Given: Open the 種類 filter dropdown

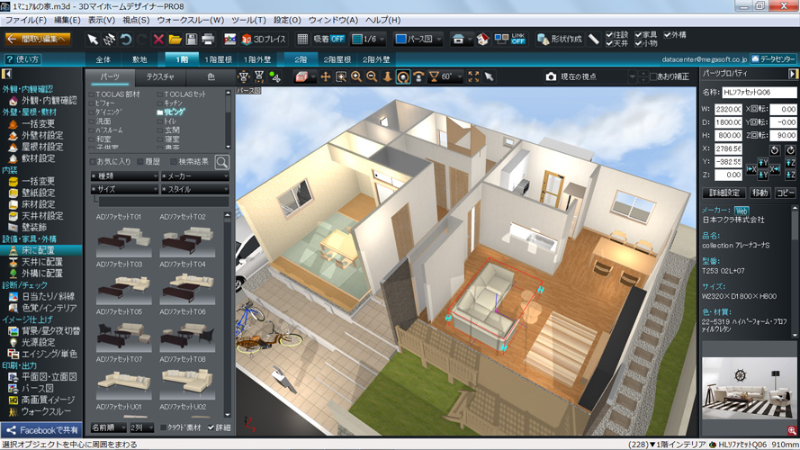Looking at the screenshot, I should click(124, 176).
